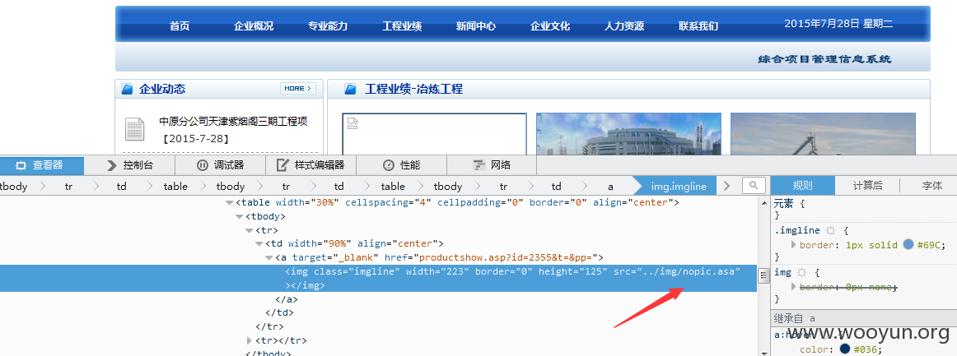Screen dimensions: 957x356
Task: Click the 【2015-7-28】 news date
Action: coord(196,139)
